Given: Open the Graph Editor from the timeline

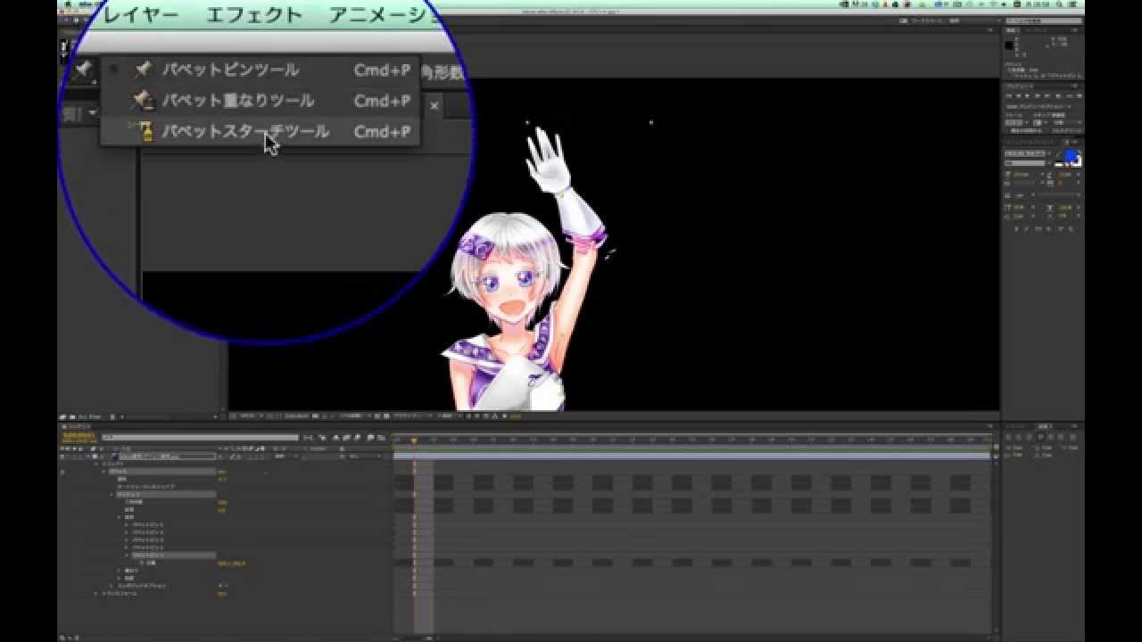Looking at the screenshot, I should point(381,438).
